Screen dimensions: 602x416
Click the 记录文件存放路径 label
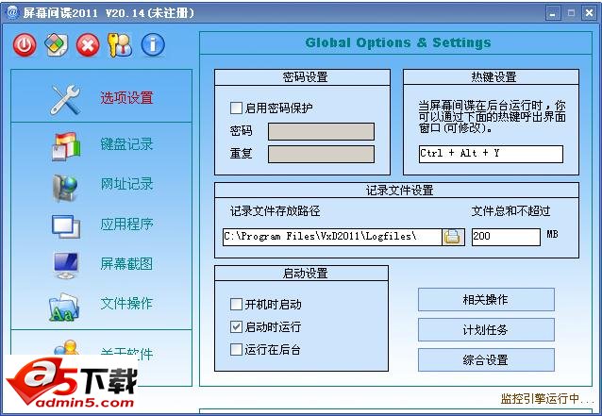click(275, 211)
